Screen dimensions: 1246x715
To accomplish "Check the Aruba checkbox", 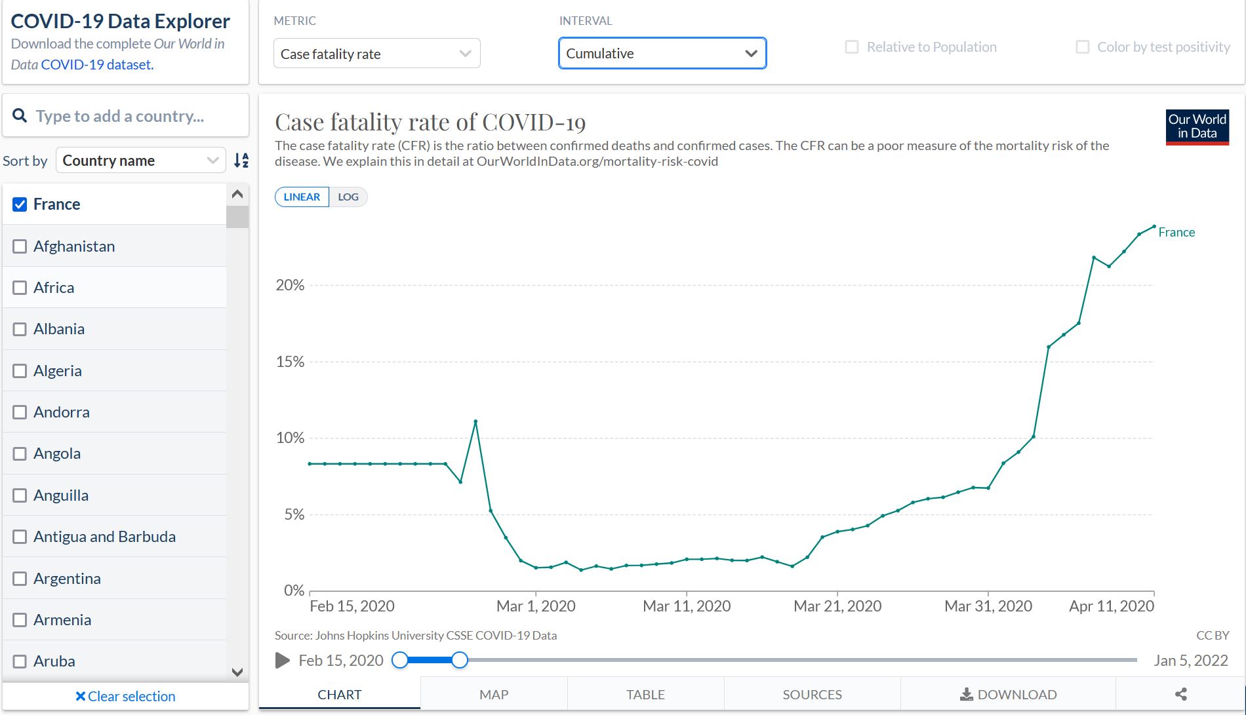I will [20, 661].
